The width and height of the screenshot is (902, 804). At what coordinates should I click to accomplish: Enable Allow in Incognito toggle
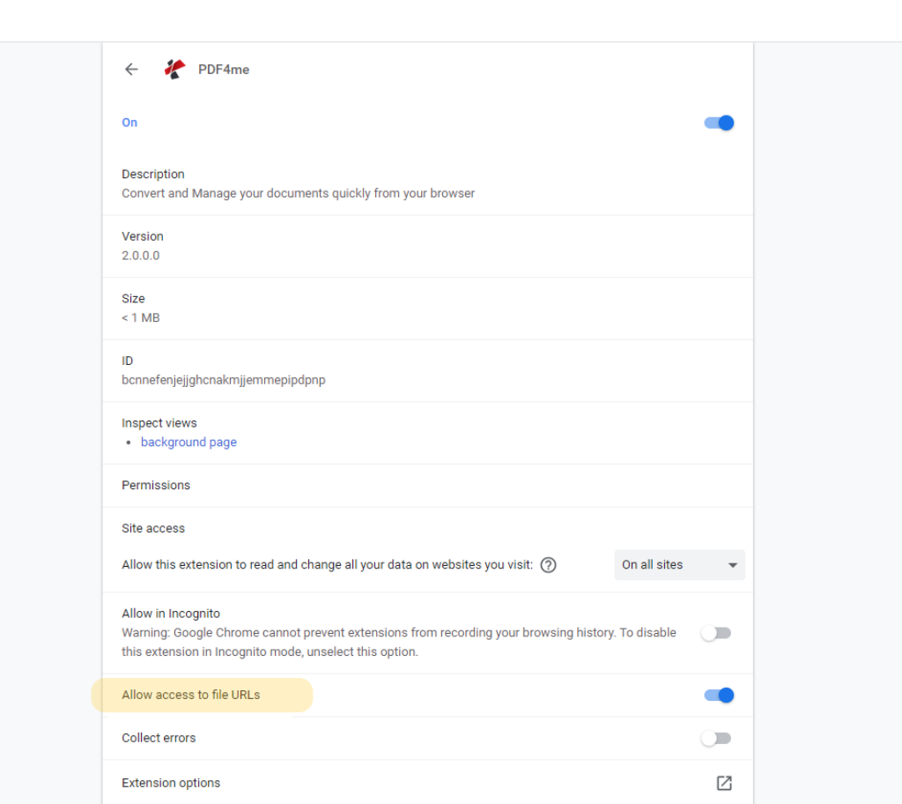click(x=716, y=633)
